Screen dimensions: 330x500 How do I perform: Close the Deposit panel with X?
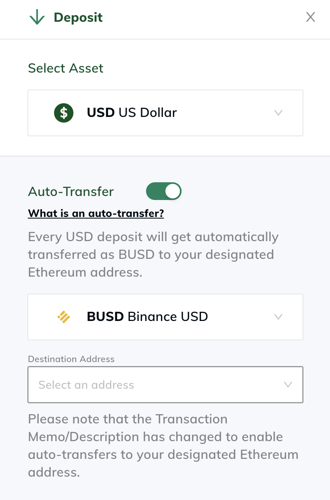click(310, 17)
